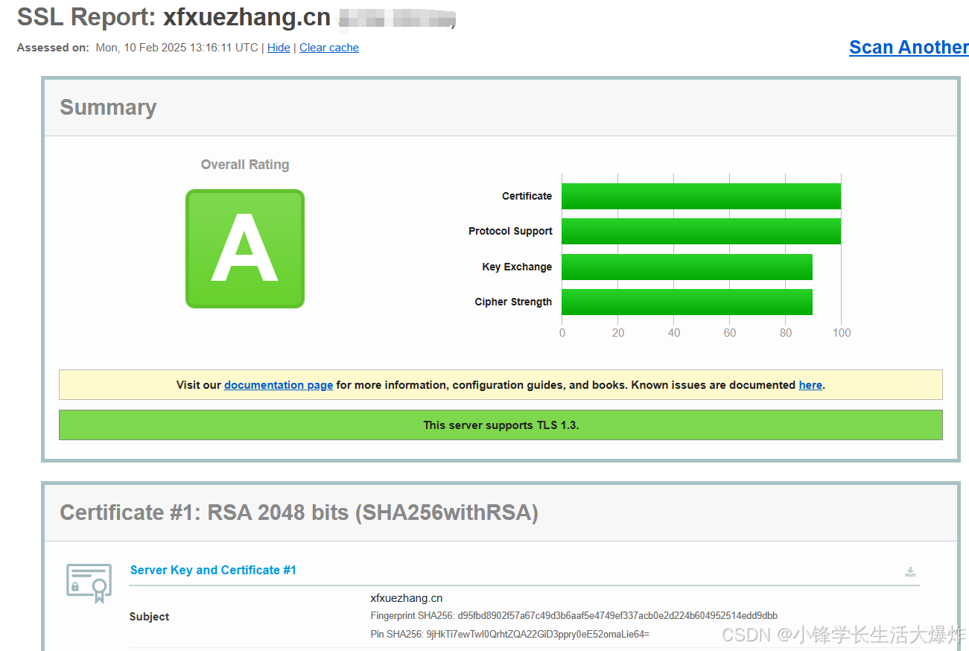The image size is (969, 651).
Task: Click the Subject row label
Action: pos(149,617)
